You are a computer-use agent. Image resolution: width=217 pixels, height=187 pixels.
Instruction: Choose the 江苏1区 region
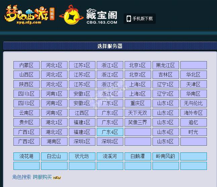click(x=82, y=65)
